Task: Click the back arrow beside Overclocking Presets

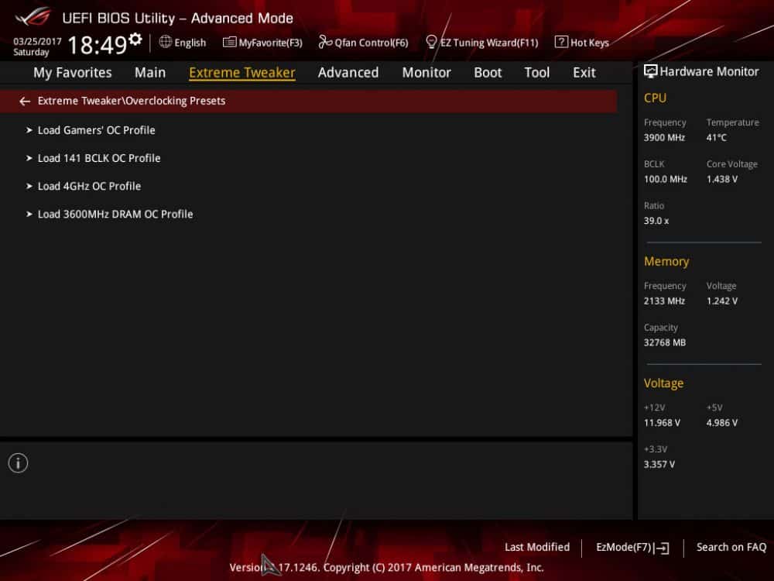Action: 25,101
